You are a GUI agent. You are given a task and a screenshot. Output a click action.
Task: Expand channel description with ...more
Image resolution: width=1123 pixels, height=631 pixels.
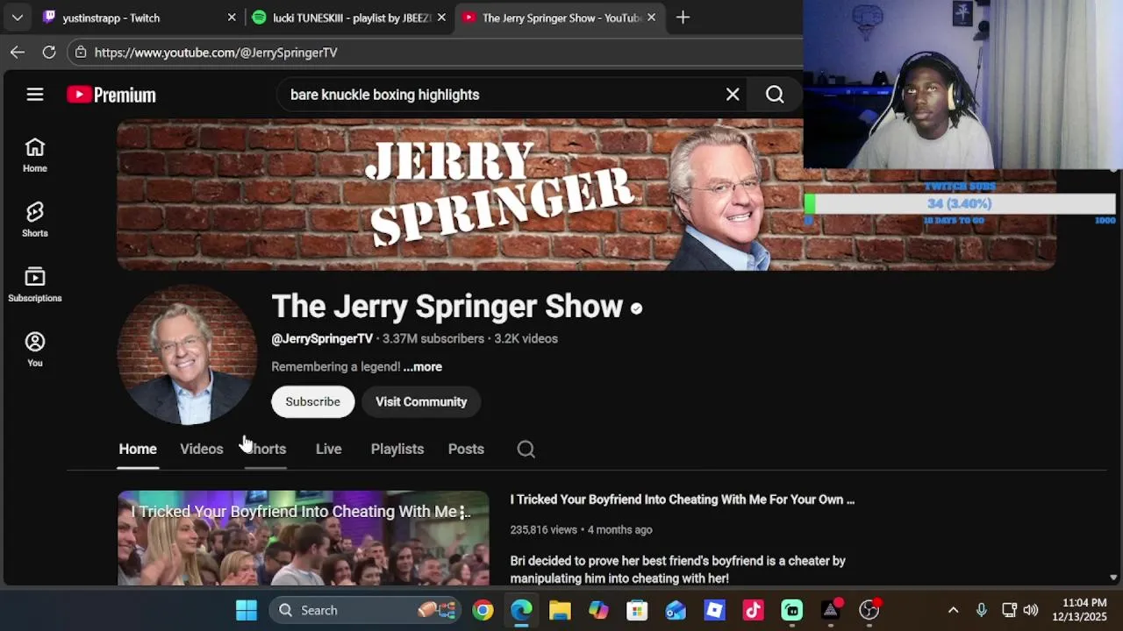tap(423, 366)
